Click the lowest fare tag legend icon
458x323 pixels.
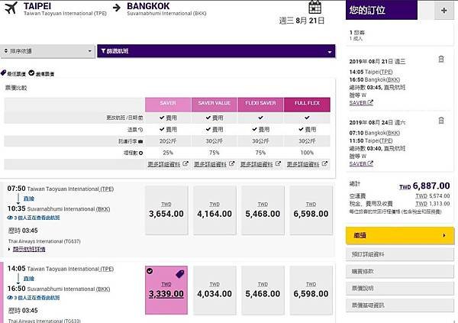3,73
